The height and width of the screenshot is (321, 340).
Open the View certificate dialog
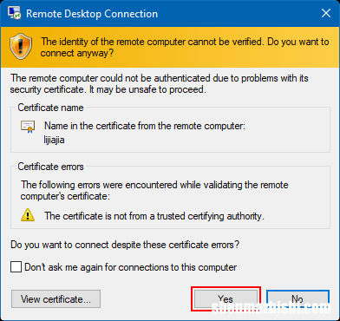click(56, 299)
